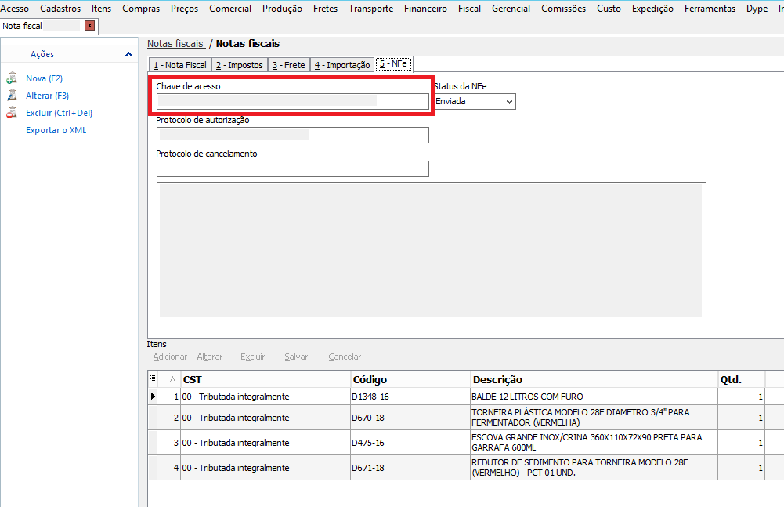Select BALDE 12 LITROS COM FURO description
Viewport: 784px width, 507px height.
pos(594,397)
